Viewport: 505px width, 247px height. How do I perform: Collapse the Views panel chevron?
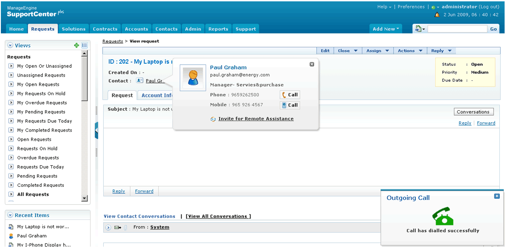(10, 45)
